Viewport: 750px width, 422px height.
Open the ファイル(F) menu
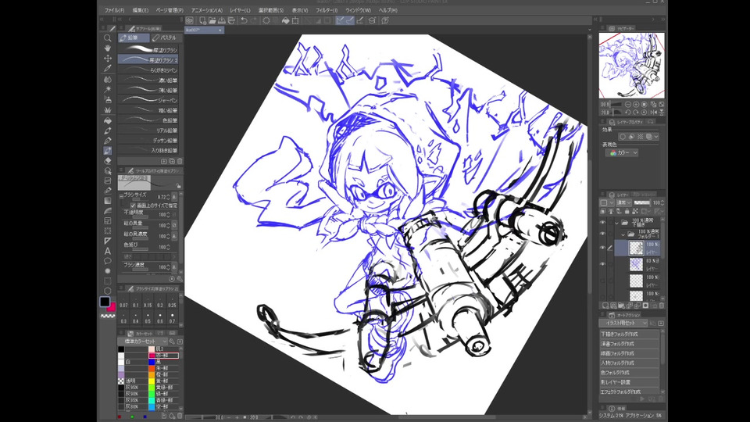coord(114,10)
